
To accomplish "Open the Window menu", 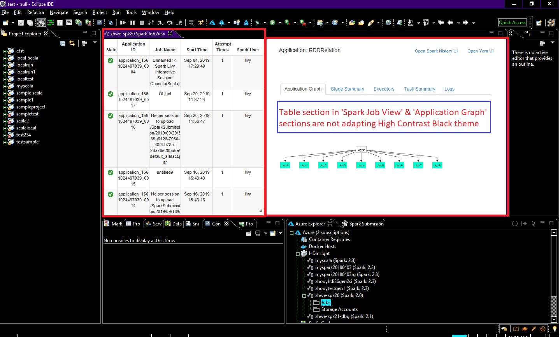I will point(151,12).
